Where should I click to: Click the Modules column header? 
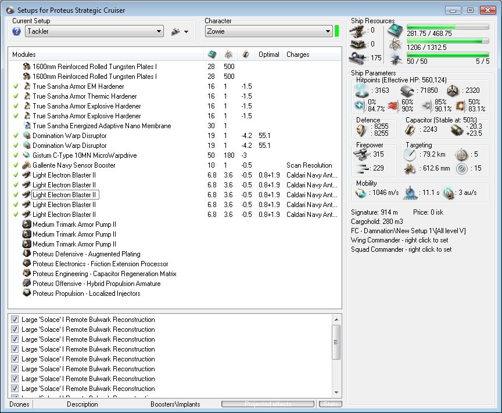click(106, 55)
